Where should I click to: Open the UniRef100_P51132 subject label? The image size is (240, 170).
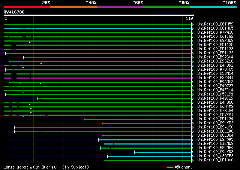215,53
